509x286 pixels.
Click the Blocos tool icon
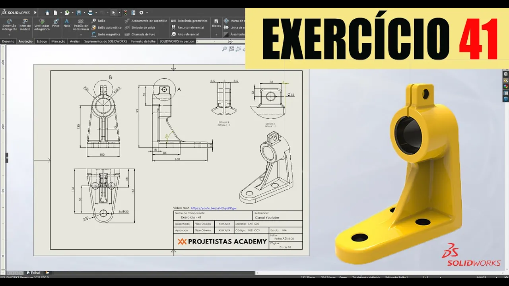click(216, 23)
